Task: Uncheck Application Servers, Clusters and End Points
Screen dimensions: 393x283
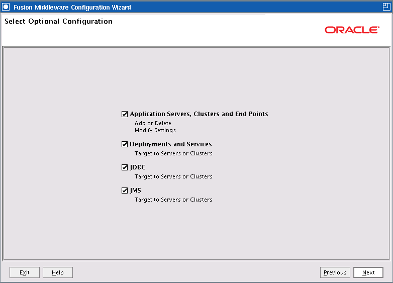Action: (125, 114)
